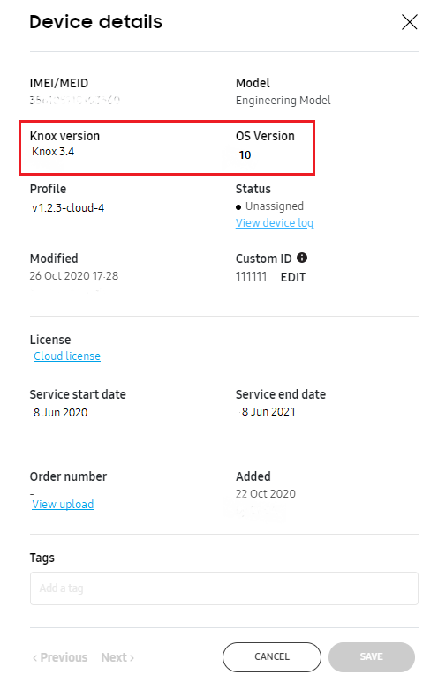This screenshot has width=438, height=682.
Task: Select the OS Version value 10
Action: click(x=245, y=155)
